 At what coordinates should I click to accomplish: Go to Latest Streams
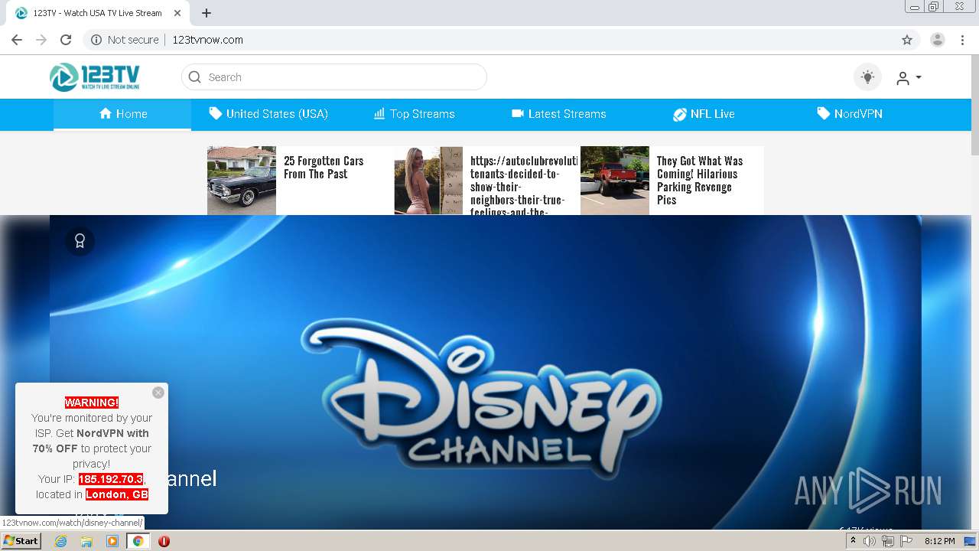(x=558, y=114)
